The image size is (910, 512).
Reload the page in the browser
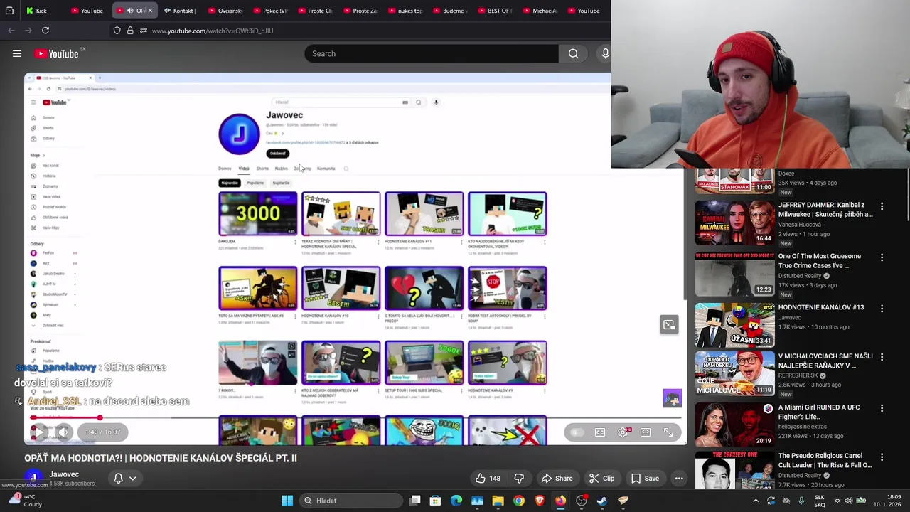point(45,31)
